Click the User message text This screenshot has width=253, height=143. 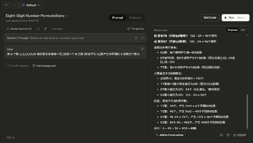point(73,54)
